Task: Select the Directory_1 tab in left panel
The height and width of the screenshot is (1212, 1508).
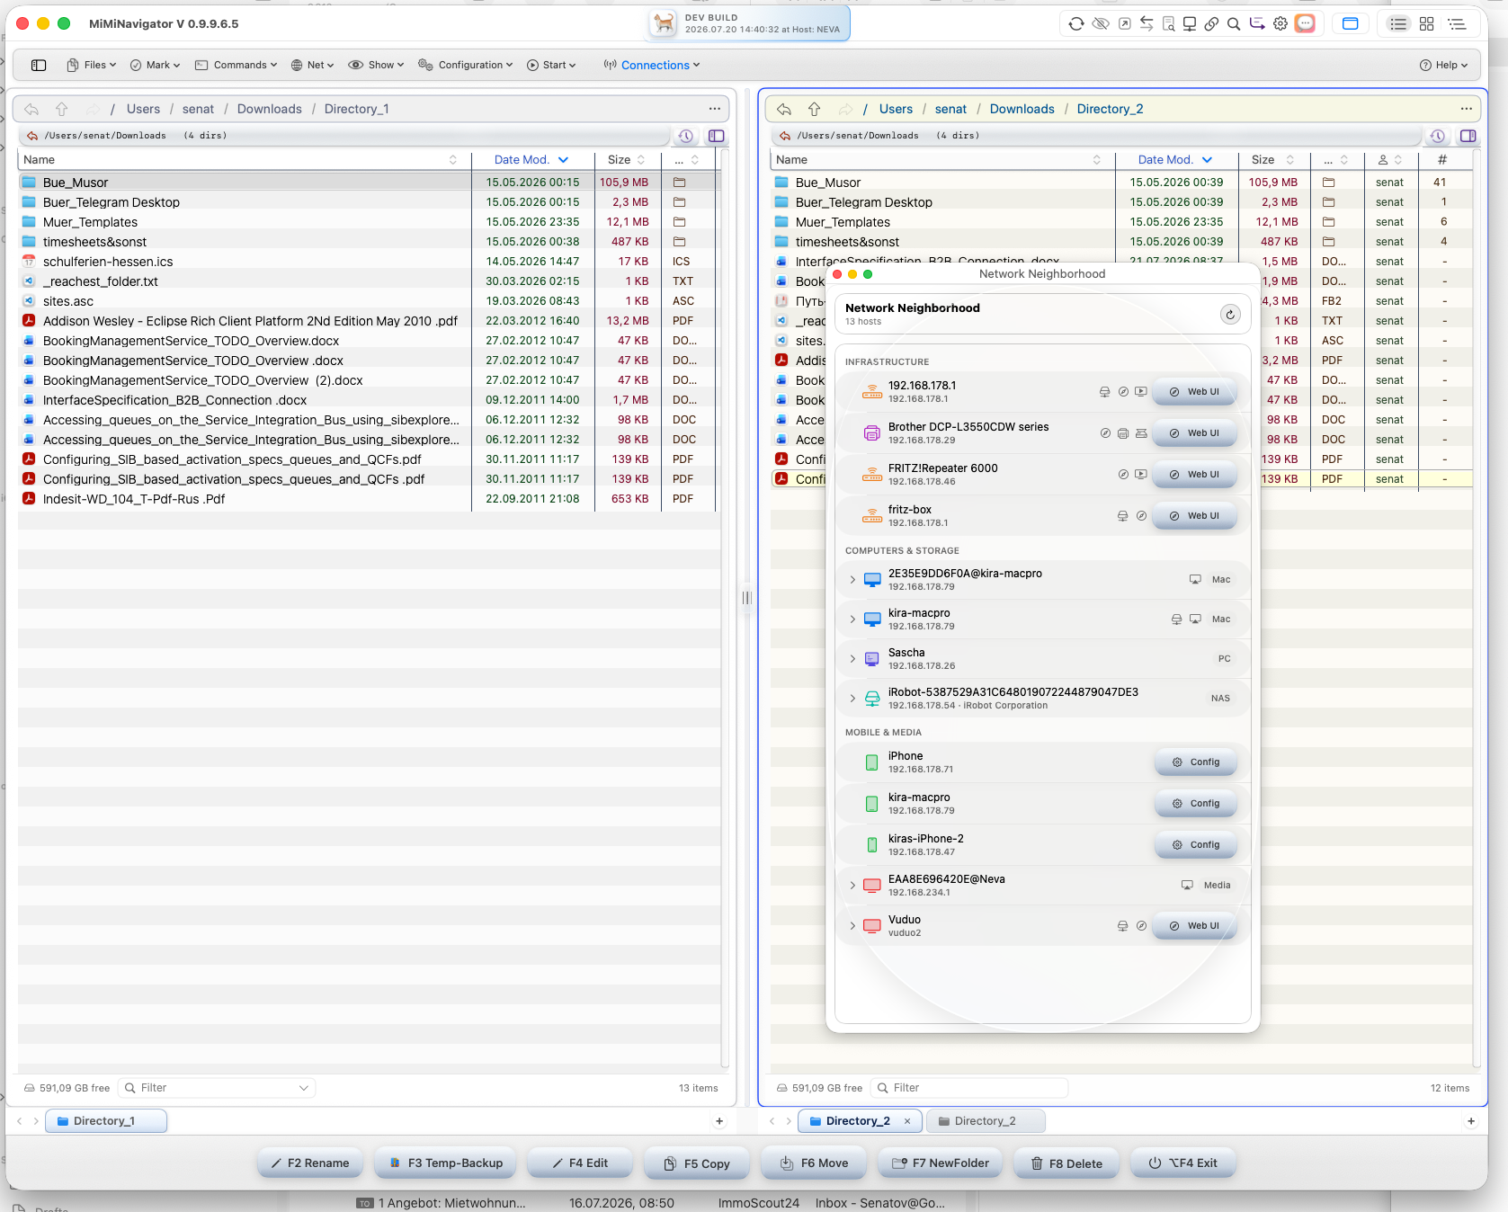Action: [x=105, y=1121]
